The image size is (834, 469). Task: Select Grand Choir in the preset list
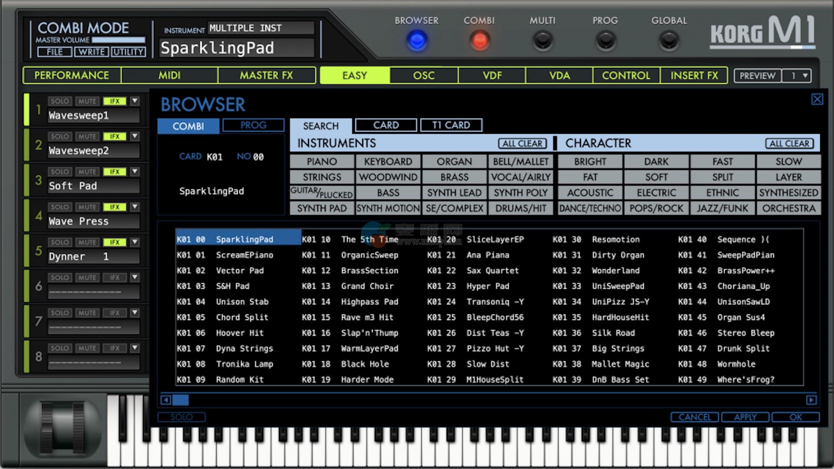(x=367, y=286)
